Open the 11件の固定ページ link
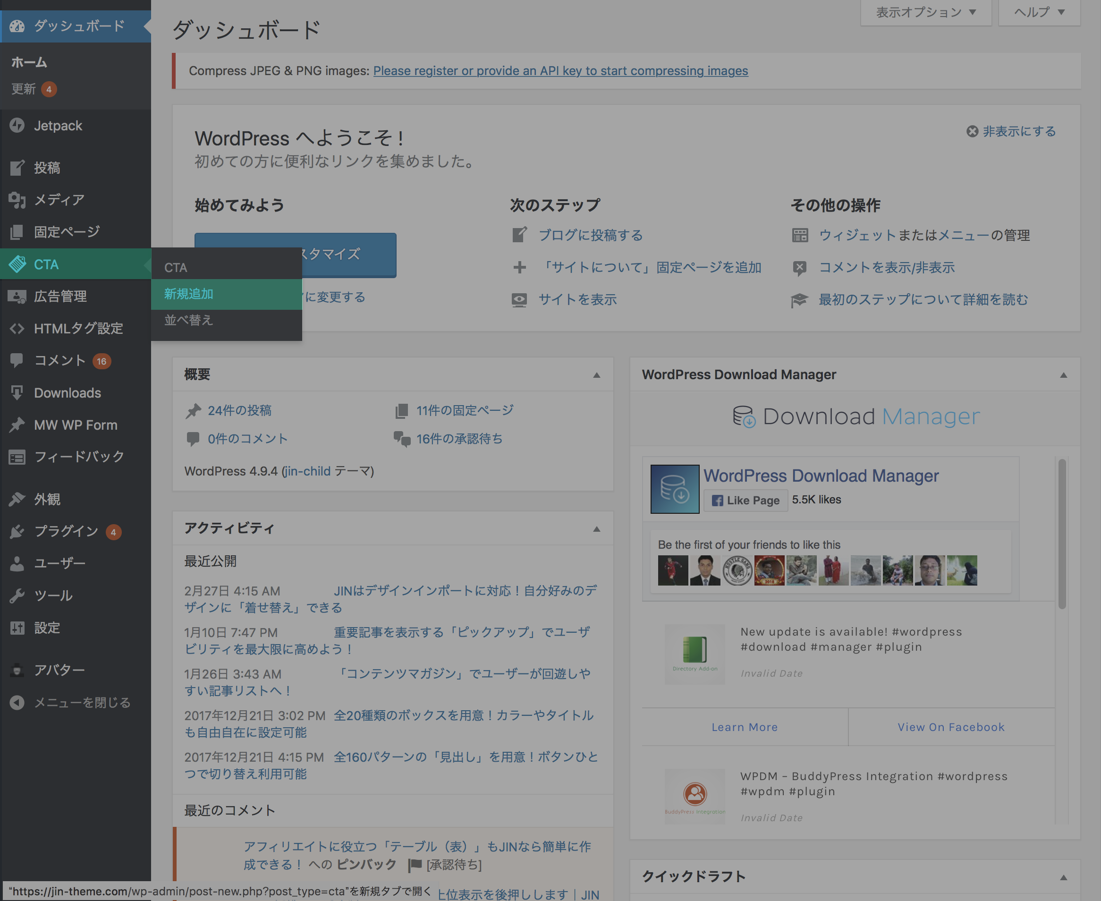 pyautogui.click(x=465, y=410)
